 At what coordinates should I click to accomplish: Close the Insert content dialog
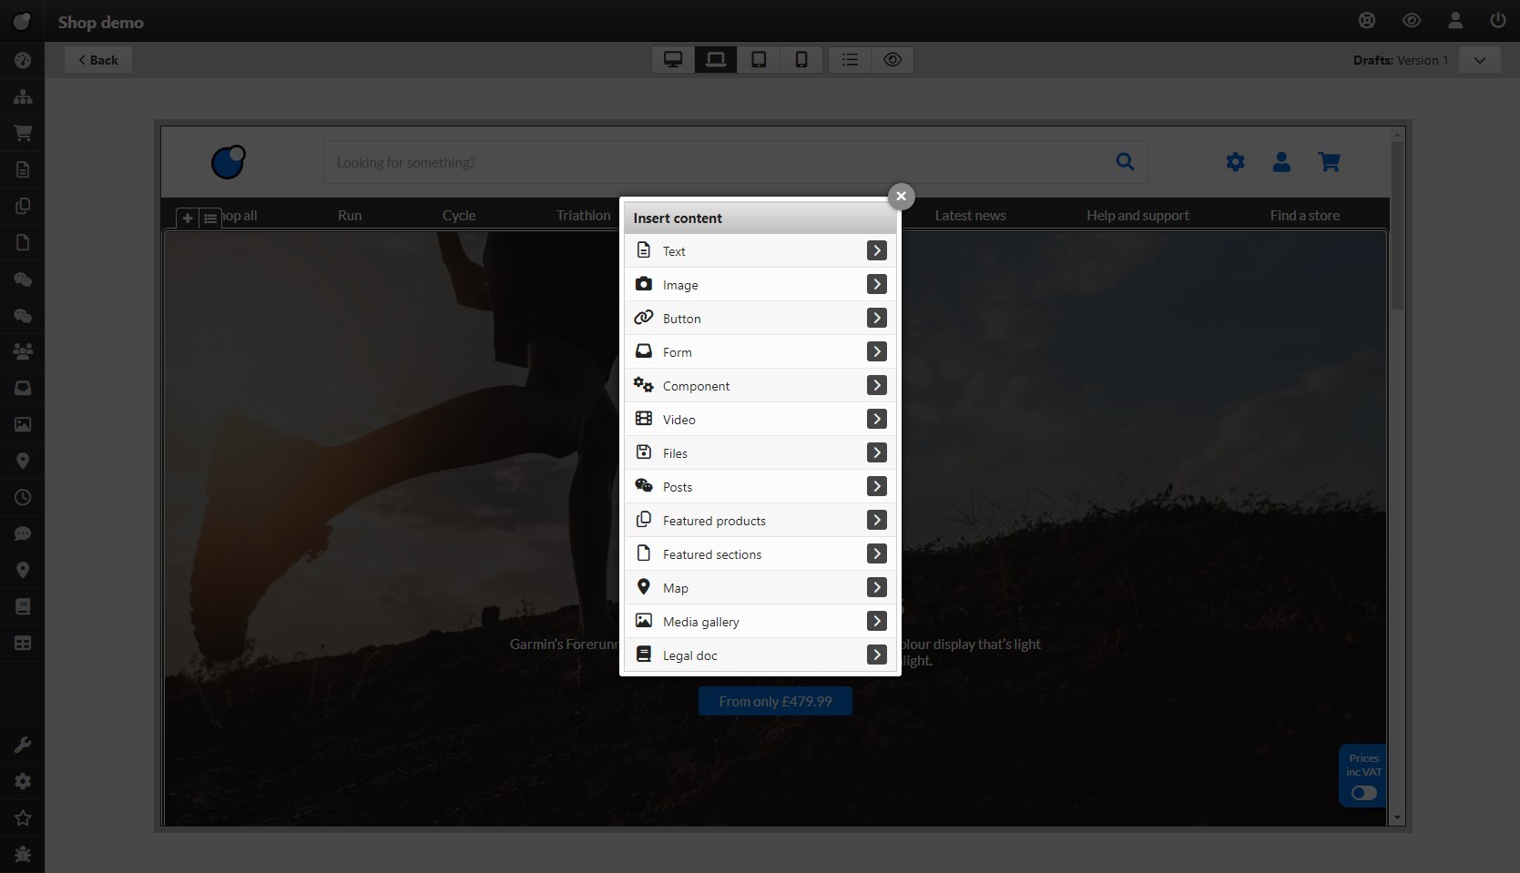(x=901, y=196)
